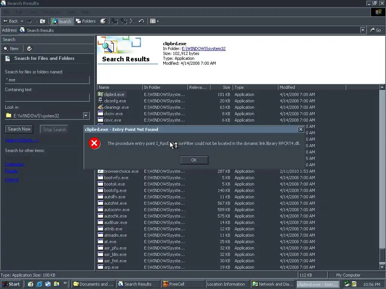Click the Move To toolbar icon
Image resolution: width=386 pixels, height=289 pixels.
coord(115,21)
